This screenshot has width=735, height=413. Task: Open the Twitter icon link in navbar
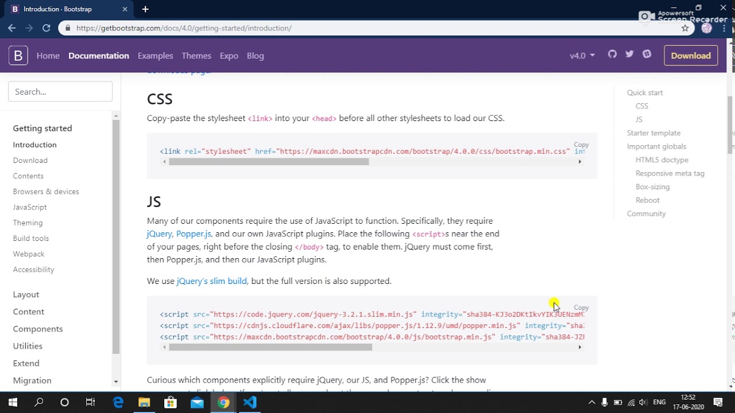click(629, 54)
